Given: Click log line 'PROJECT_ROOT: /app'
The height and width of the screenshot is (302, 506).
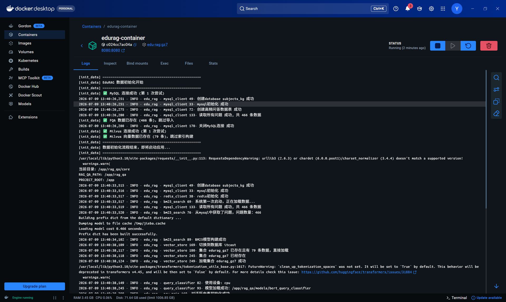Looking at the screenshot, I should tap(96, 180).
